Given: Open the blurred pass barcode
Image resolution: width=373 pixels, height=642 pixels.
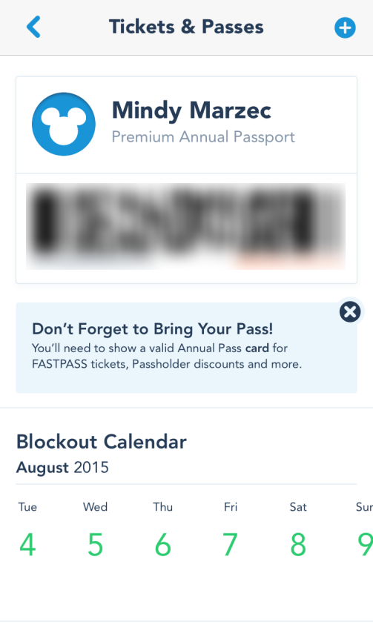Looking at the screenshot, I should (x=185, y=226).
